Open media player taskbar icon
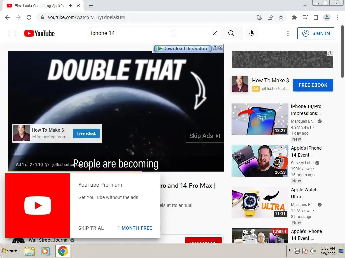Viewport: 345px width, 258px height. 46,251
